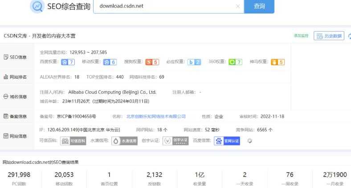351x188 pixels.
Task: Click the 2,132 反链数 value
Action: point(155,175)
